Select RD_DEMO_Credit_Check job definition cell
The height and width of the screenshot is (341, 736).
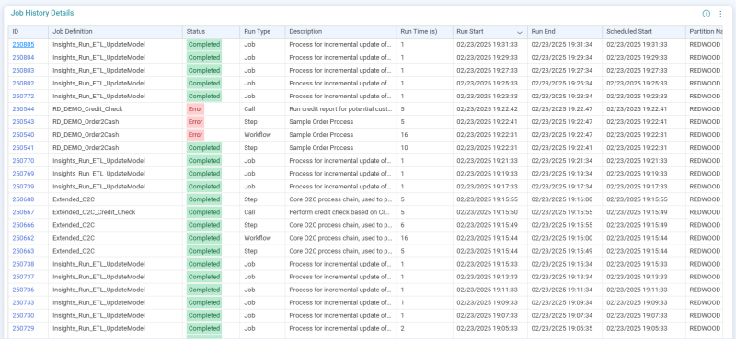coord(116,108)
